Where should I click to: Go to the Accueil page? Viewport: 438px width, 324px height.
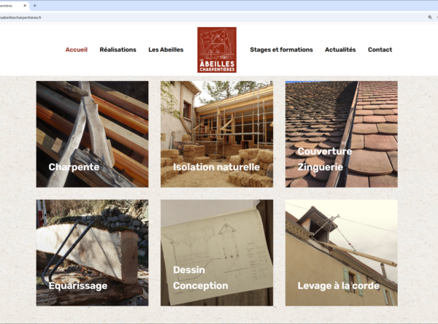pyautogui.click(x=76, y=50)
